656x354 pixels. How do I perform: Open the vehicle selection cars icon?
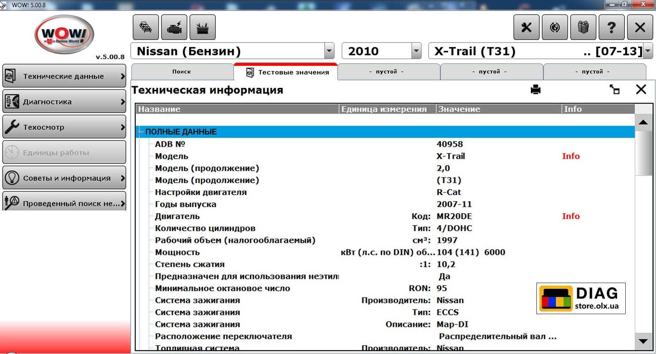tap(146, 27)
